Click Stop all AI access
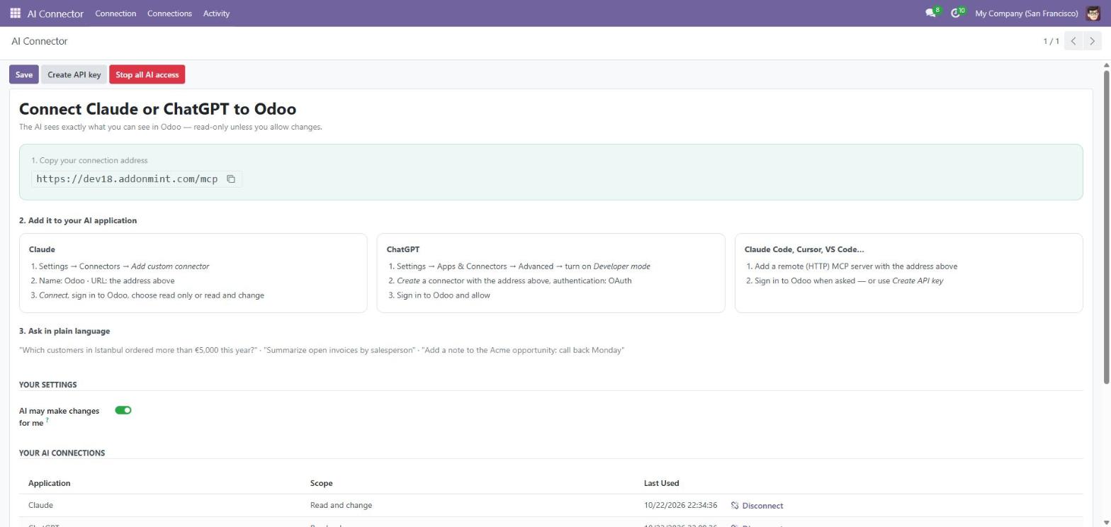The height and width of the screenshot is (527, 1111). coord(147,75)
